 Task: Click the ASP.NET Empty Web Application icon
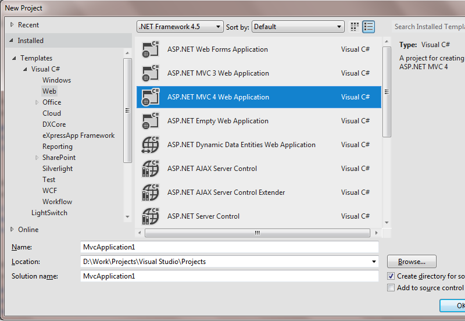point(151,121)
